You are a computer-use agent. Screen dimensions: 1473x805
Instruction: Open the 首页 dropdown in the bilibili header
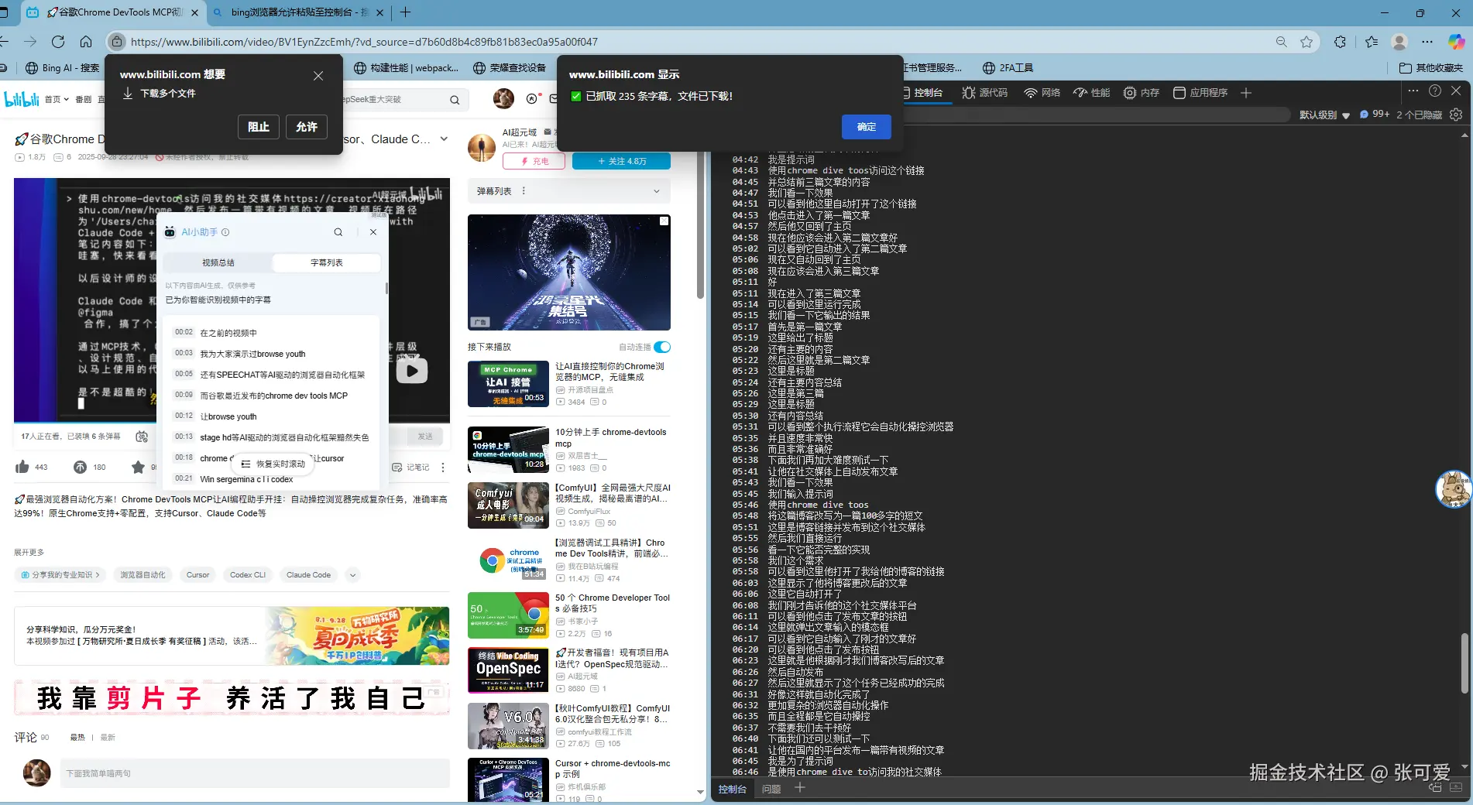[x=57, y=100]
